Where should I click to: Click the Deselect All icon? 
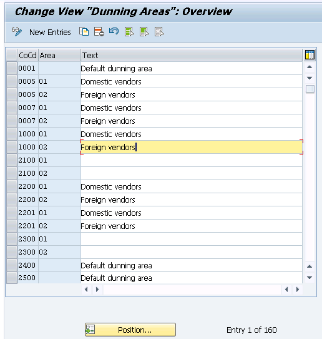159,32
